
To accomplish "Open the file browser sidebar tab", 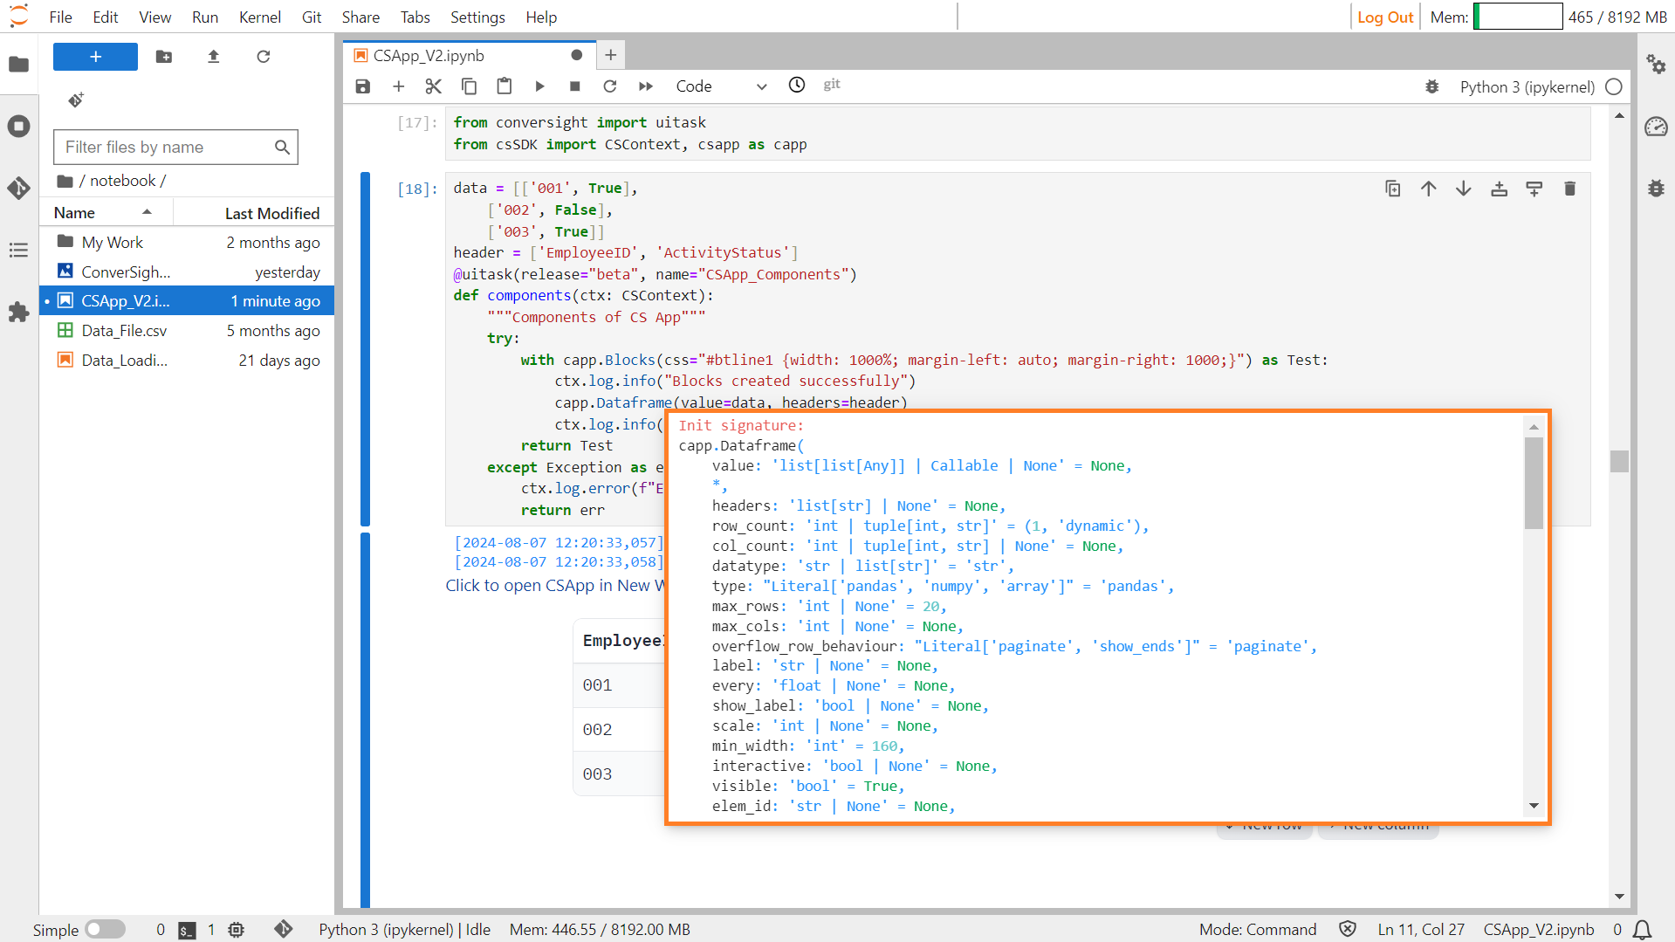I will click(x=19, y=64).
